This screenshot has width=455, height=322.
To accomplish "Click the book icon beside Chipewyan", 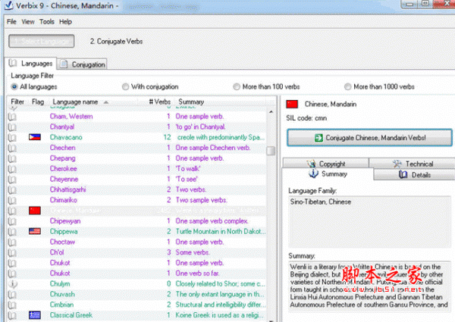I will [x=12, y=221].
